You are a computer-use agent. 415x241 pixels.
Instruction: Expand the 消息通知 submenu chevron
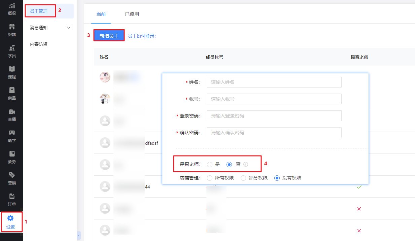(x=69, y=28)
